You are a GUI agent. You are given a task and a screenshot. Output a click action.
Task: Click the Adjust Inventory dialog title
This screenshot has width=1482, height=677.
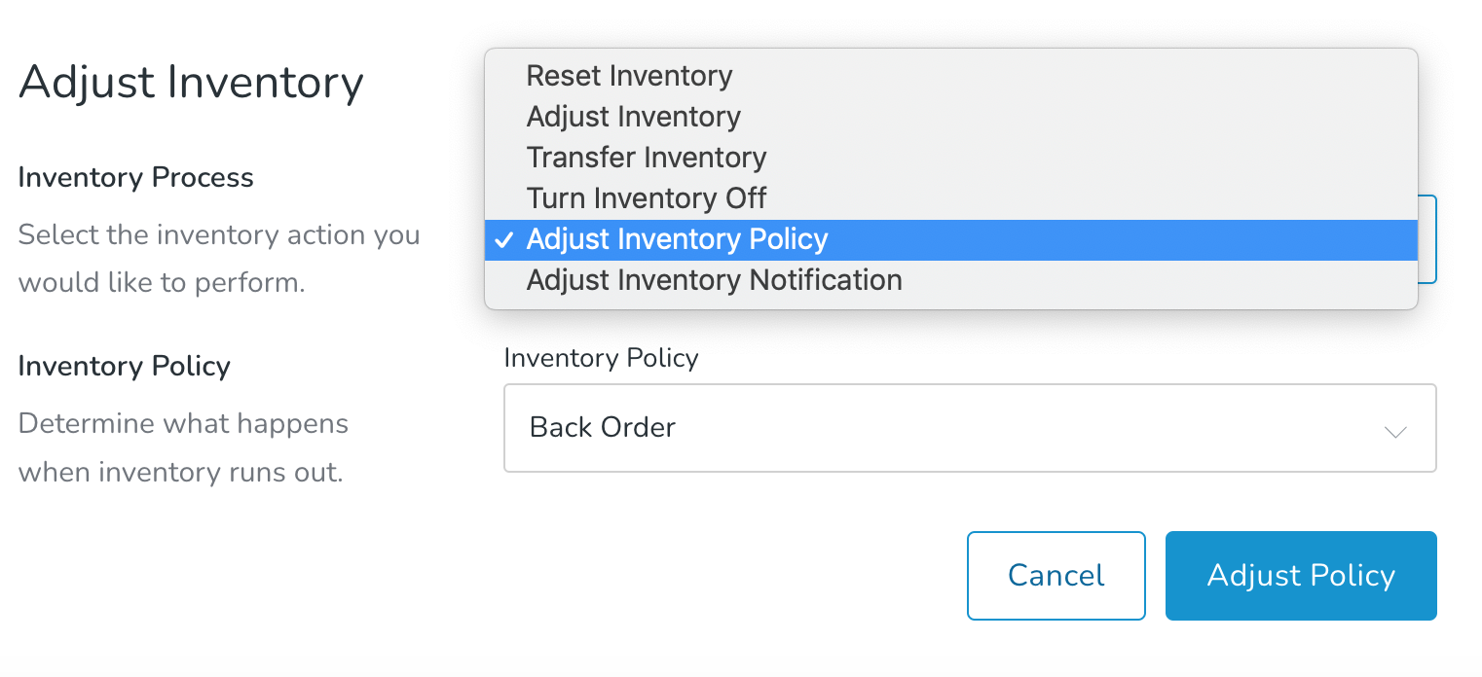pyautogui.click(x=191, y=83)
